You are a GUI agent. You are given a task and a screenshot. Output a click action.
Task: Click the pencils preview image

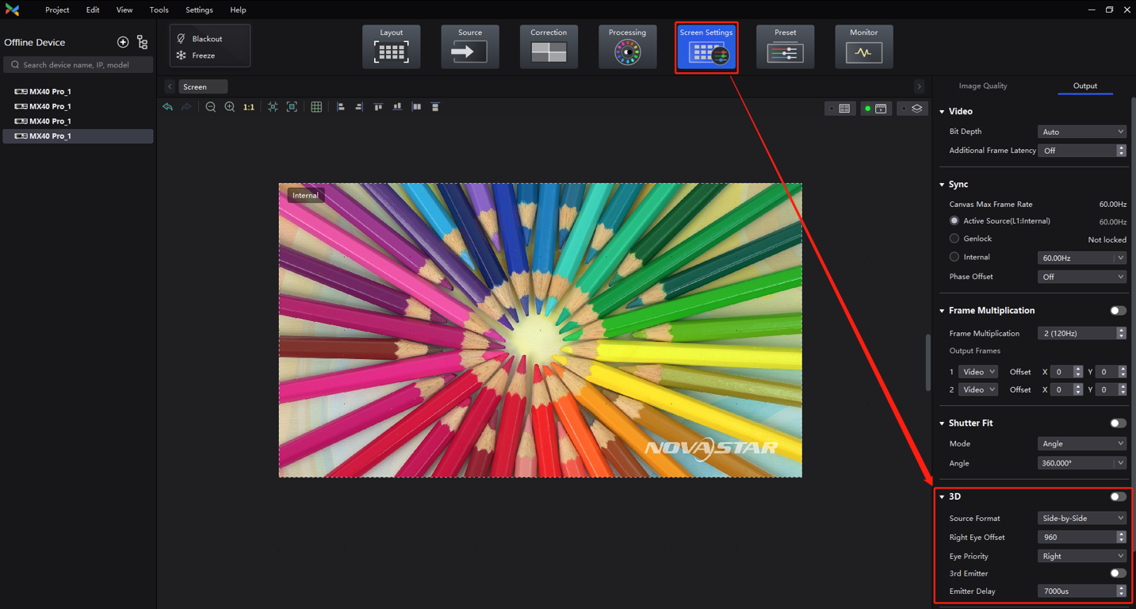pyautogui.click(x=540, y=331)
